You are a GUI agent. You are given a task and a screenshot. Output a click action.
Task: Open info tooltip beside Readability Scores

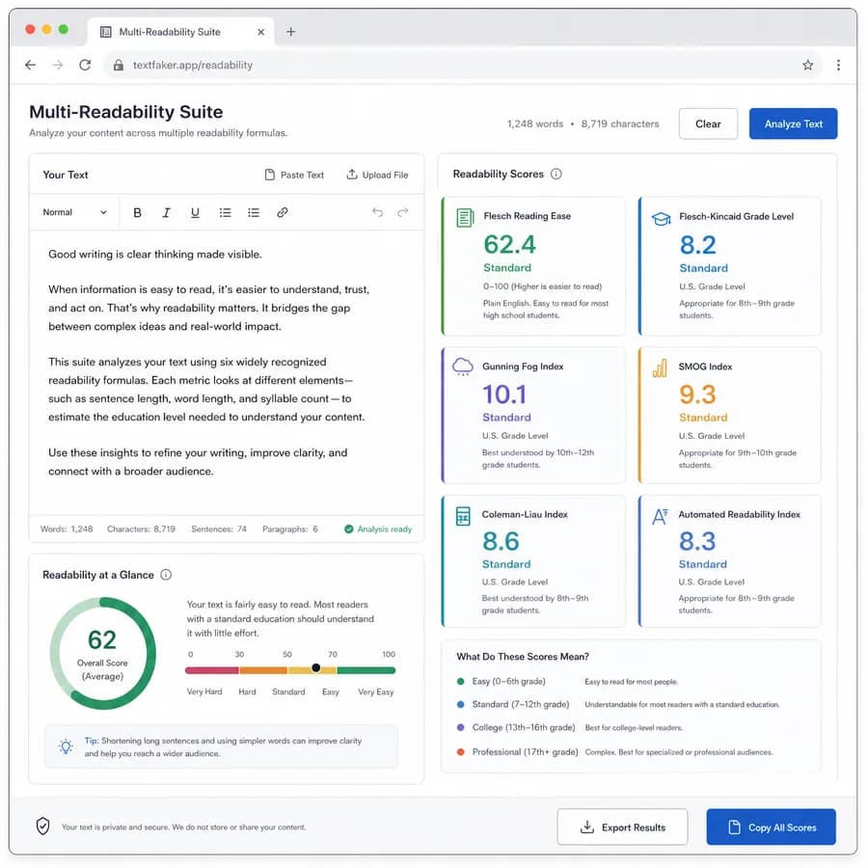pyautogui.click(x=556, y=174)
